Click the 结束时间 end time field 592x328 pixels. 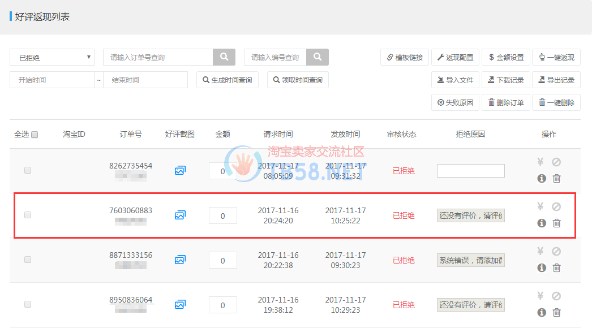coord(145,80)
